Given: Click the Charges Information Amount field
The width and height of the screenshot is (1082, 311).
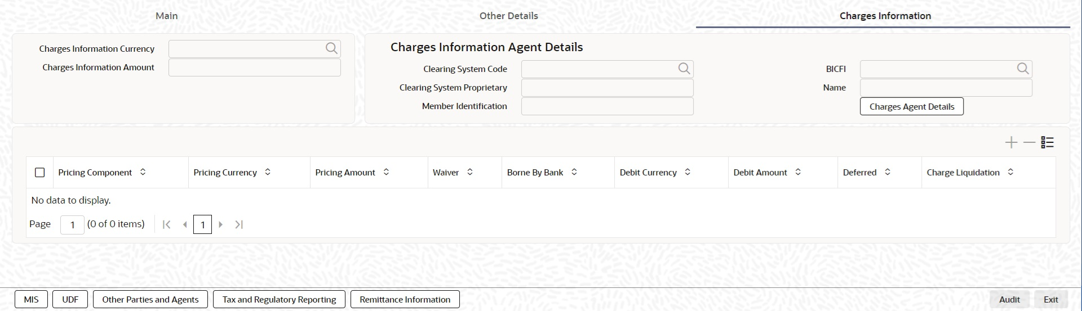Looking at the screenshot, I should tap(255, 67).
